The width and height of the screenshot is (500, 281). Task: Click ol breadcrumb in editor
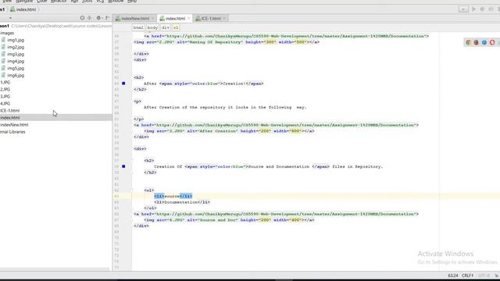(176, 28)
